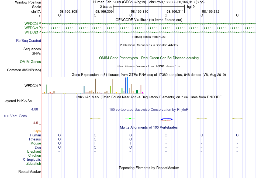Click coordinate '58,166,310' on the ruler
Viewport: 256px width, 178px height.
pos(140,11)
